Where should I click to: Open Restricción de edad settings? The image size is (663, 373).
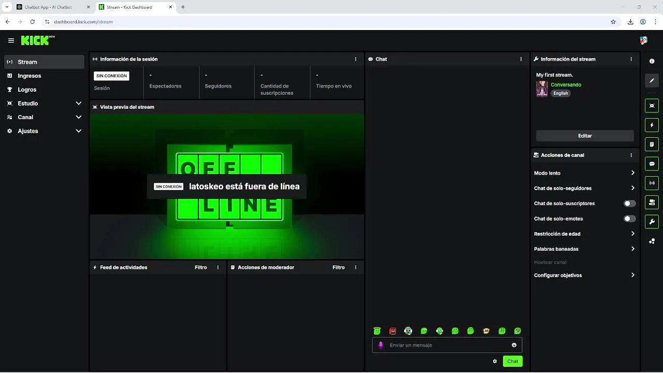coord(585,234)
